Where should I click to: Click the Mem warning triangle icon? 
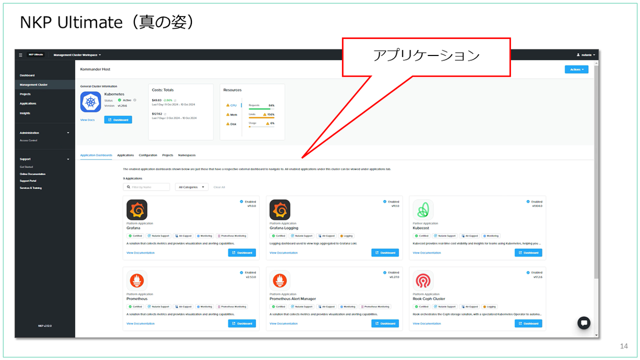click(228, 115)
